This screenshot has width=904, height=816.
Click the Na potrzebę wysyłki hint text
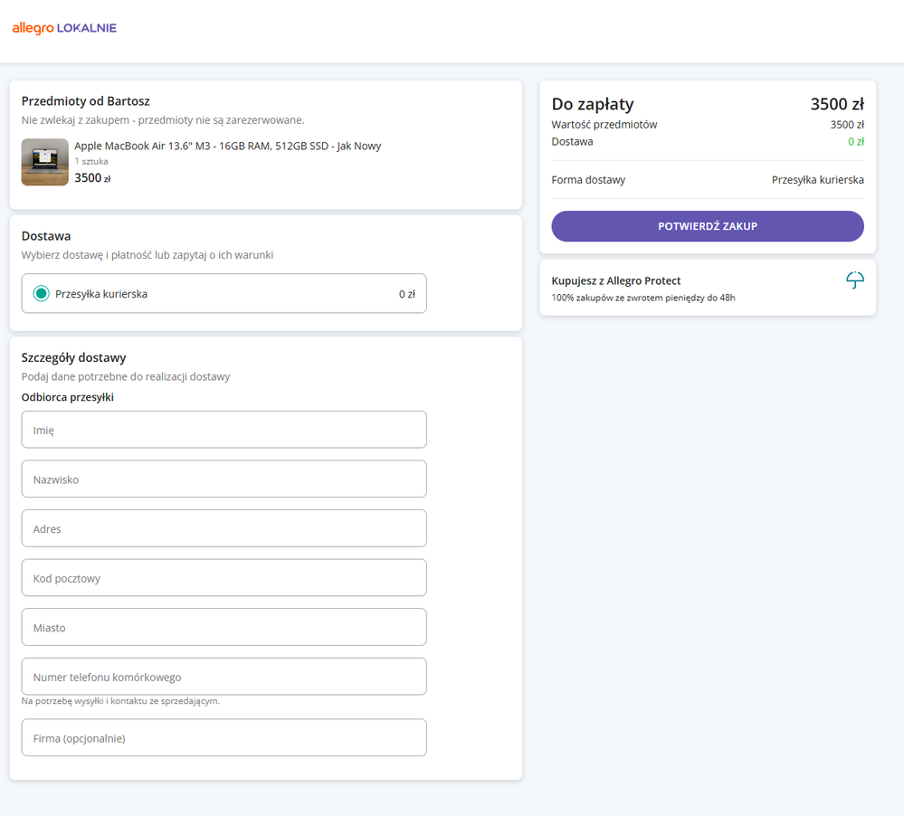[x=120, y=701]
